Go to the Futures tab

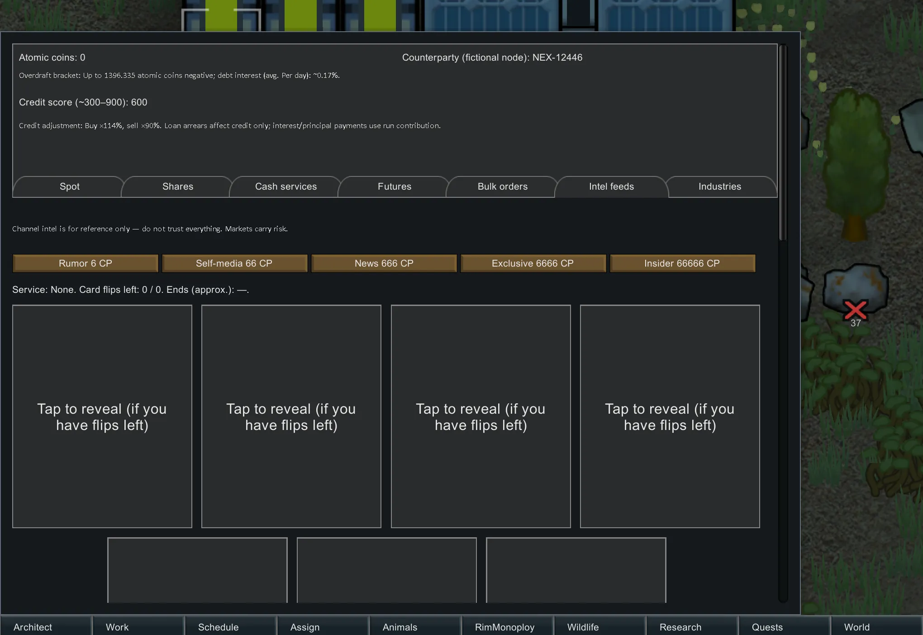[394, 187]
